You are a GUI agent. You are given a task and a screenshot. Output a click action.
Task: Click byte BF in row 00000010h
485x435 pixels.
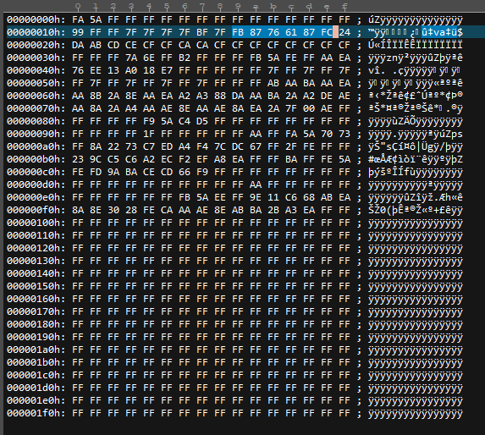[x=202, y=32]
